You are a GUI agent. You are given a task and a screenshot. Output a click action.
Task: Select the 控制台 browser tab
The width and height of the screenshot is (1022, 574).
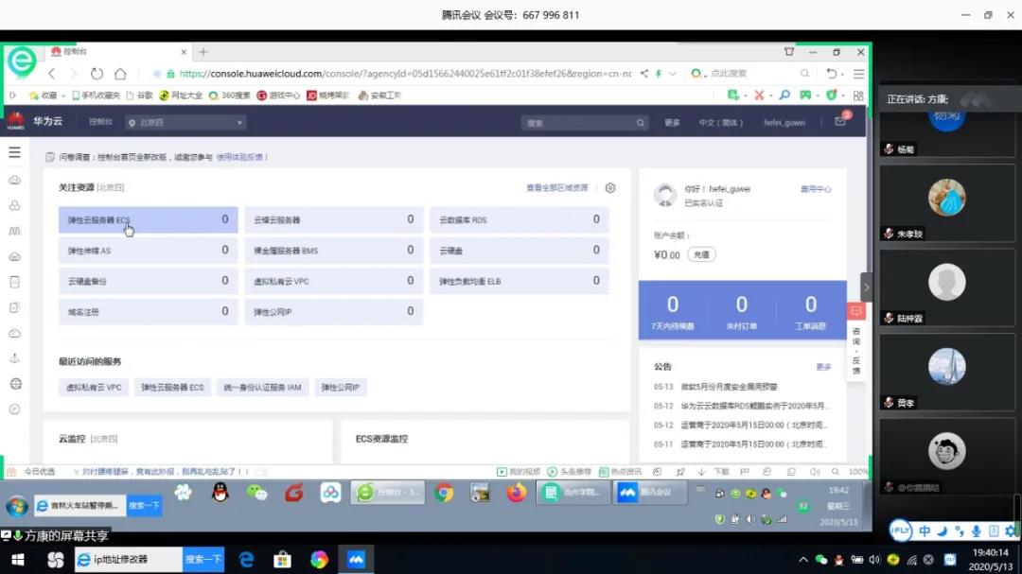point(117,51)
